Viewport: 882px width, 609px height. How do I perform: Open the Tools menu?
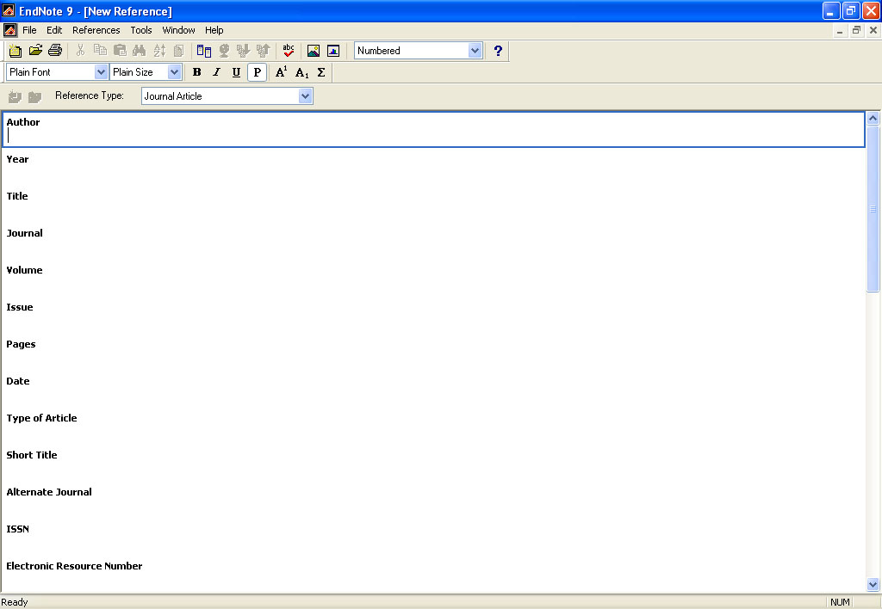click(141, 30)
